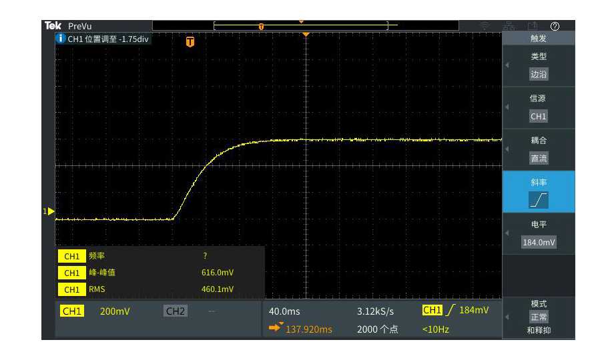
Task: Click the blue info icon beside CH1 message
Action: [61, 39]
